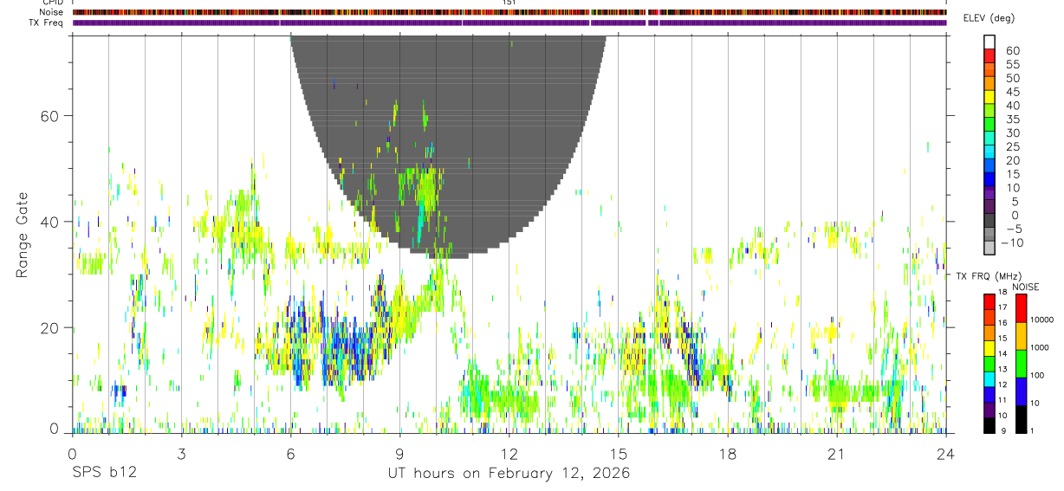Click the UT hours on February 12, 2026 label

pyautogui.click(x=509, y=473)
